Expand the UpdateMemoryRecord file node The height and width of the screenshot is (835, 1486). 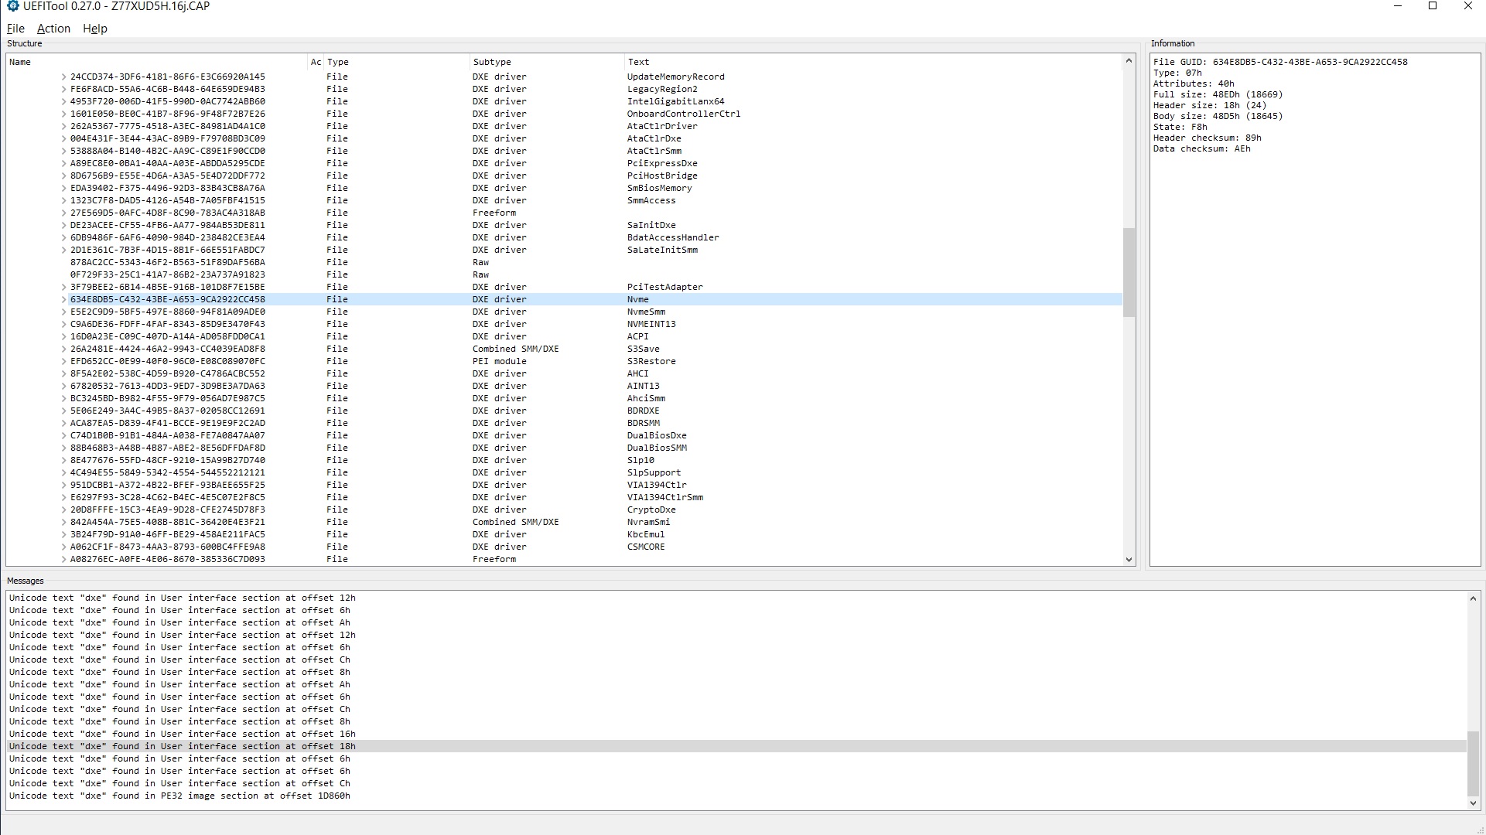[x=64, y=77]
